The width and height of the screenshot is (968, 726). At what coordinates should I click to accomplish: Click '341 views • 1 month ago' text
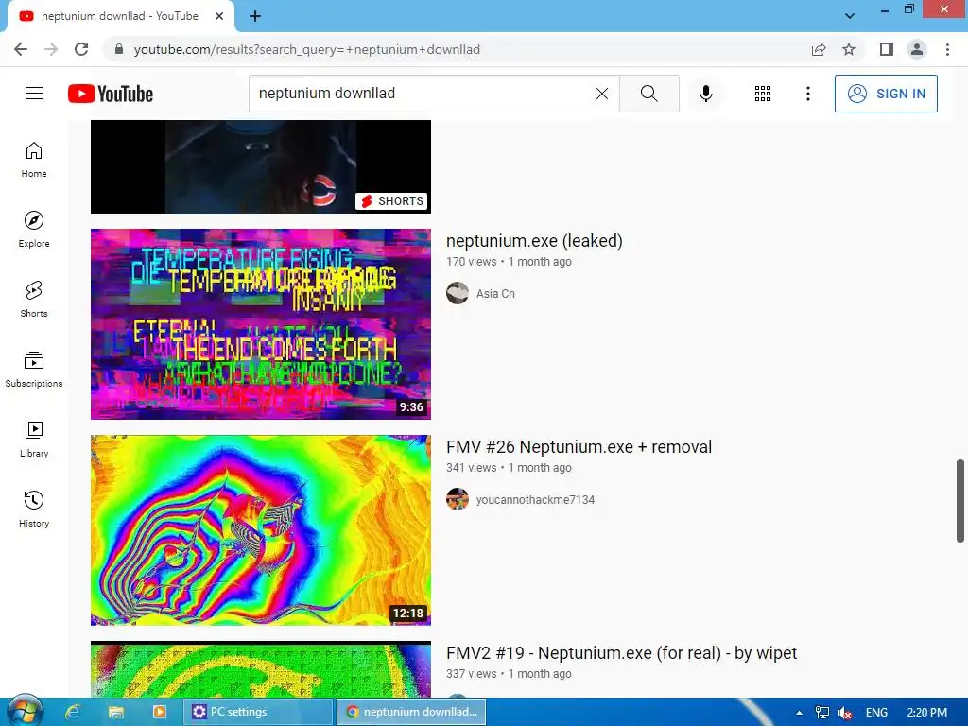tap(509, 468)
